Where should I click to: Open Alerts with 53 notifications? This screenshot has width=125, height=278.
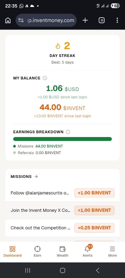(x=87, y=252)
